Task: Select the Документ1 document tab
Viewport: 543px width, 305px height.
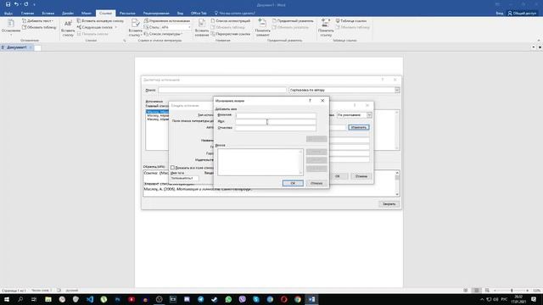Action: 16,47
